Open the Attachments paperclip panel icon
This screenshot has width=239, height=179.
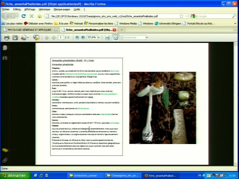5,160
